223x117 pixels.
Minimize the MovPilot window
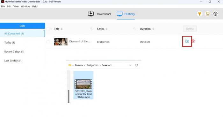(x=201, y=2)
